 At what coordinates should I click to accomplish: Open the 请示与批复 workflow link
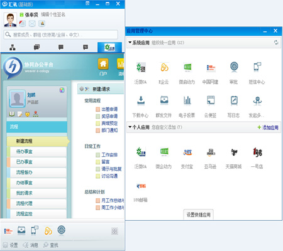(x=111, y=169)
